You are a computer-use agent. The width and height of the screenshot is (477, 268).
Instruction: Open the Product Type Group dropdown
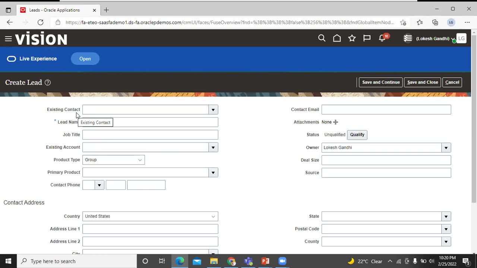pyautogui.click(x=114, y=160)
